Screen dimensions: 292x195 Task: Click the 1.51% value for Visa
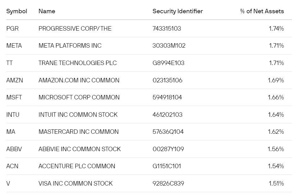(x=276, y=183)
